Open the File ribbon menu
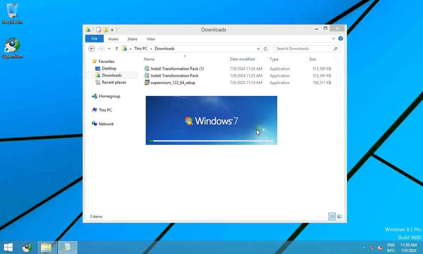The height and width of the screenshot is (254, 423). click(95, 39)
